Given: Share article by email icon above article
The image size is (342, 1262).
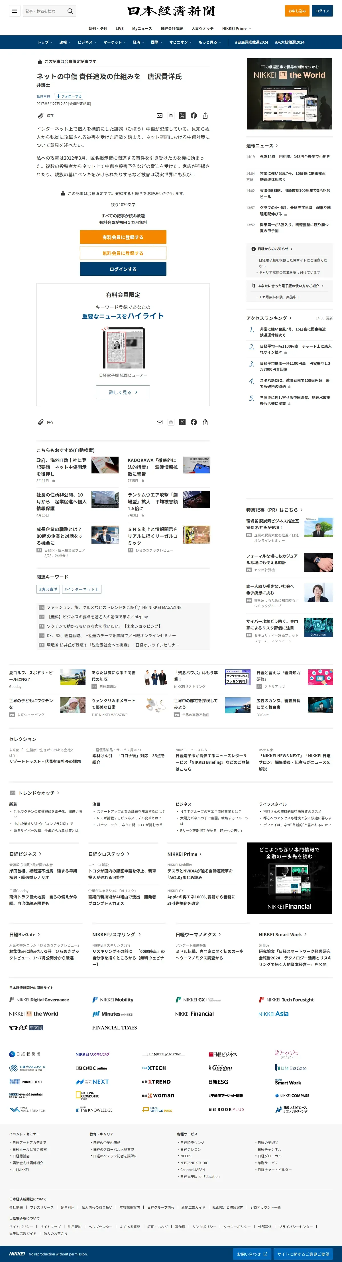Looking at the screenshot, I should [x=160, y=116].
